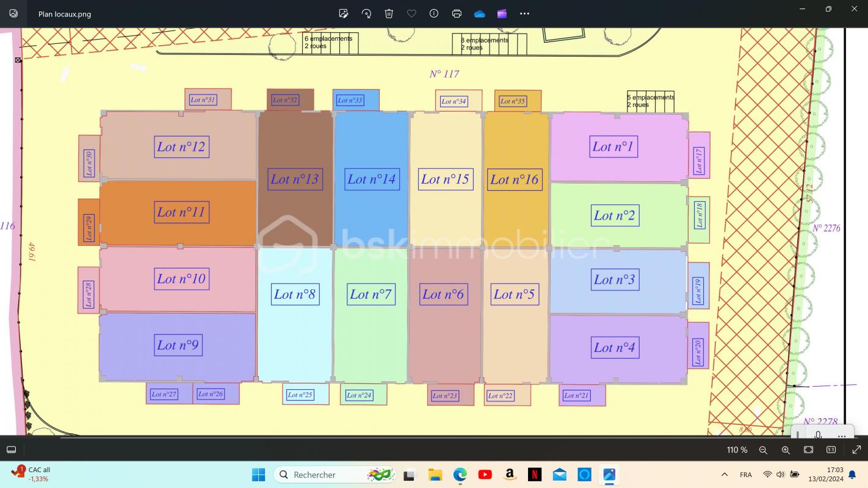Delete the image with the trash icon
Image resolution: width=868 pixels, height=488 pixels.
[x=389, y=13]
